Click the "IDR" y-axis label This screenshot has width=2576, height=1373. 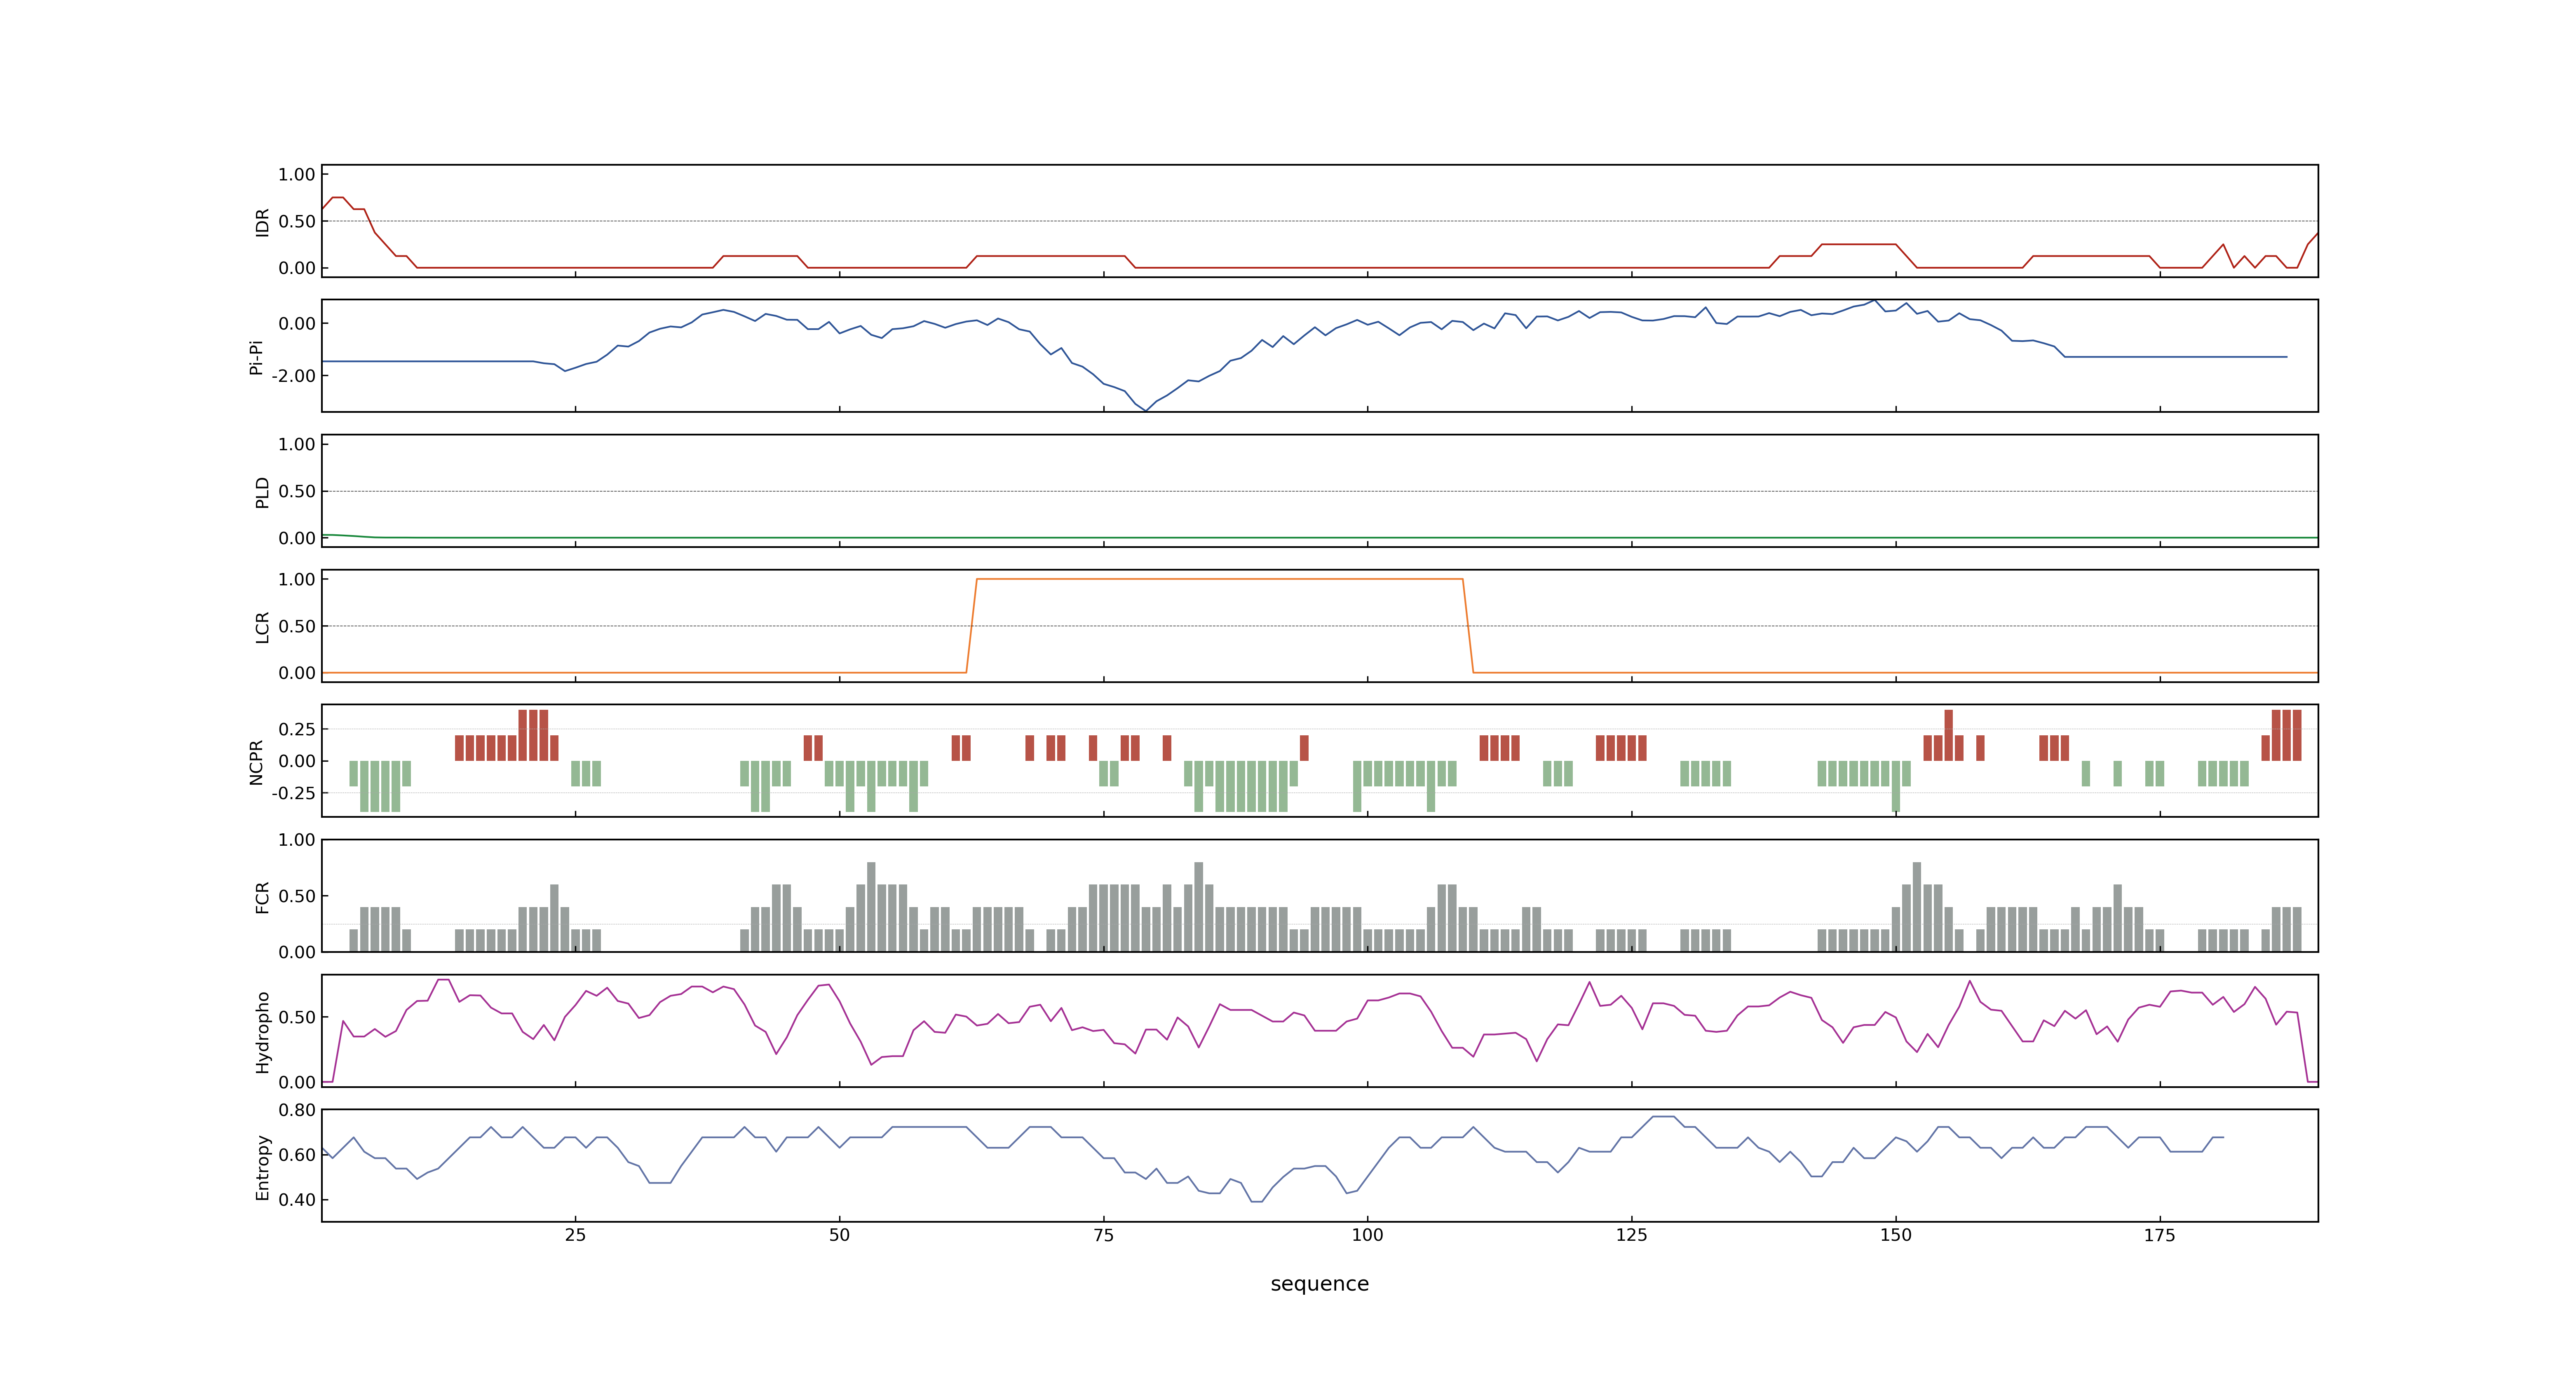point(262,222)
